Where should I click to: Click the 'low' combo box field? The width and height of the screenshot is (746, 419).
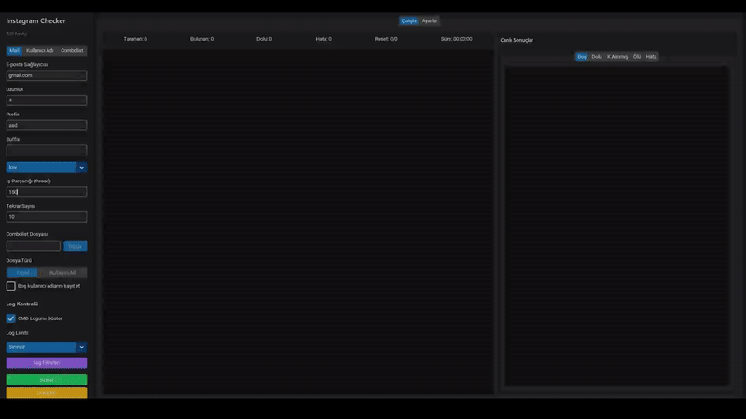click(41, 167)
